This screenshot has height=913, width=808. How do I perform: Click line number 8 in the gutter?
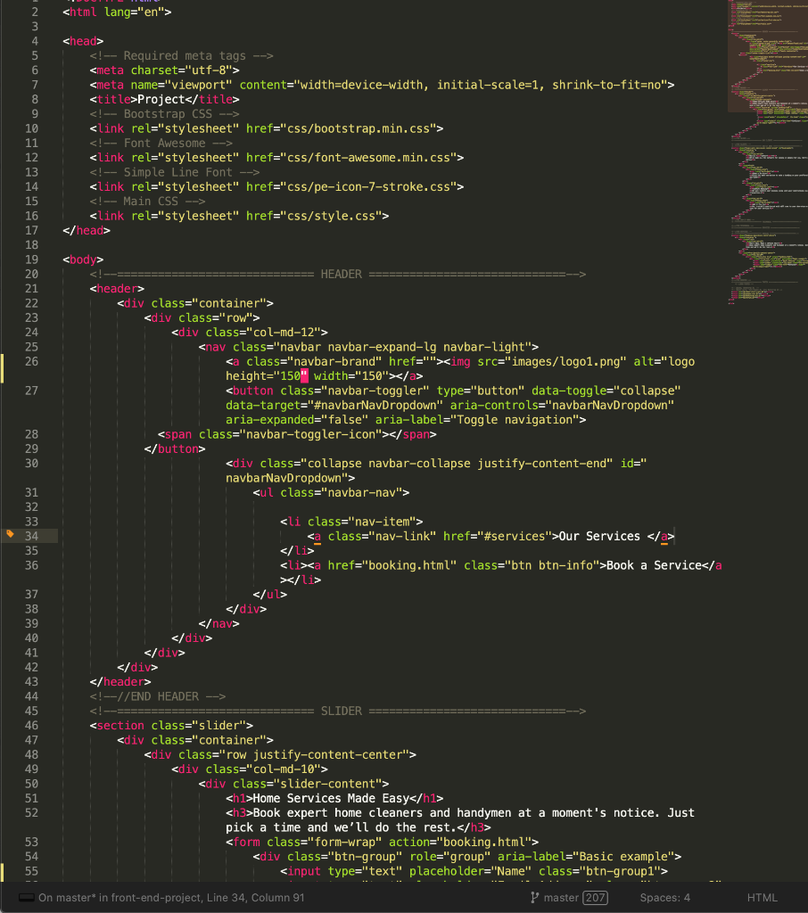(x=35, y=100)
